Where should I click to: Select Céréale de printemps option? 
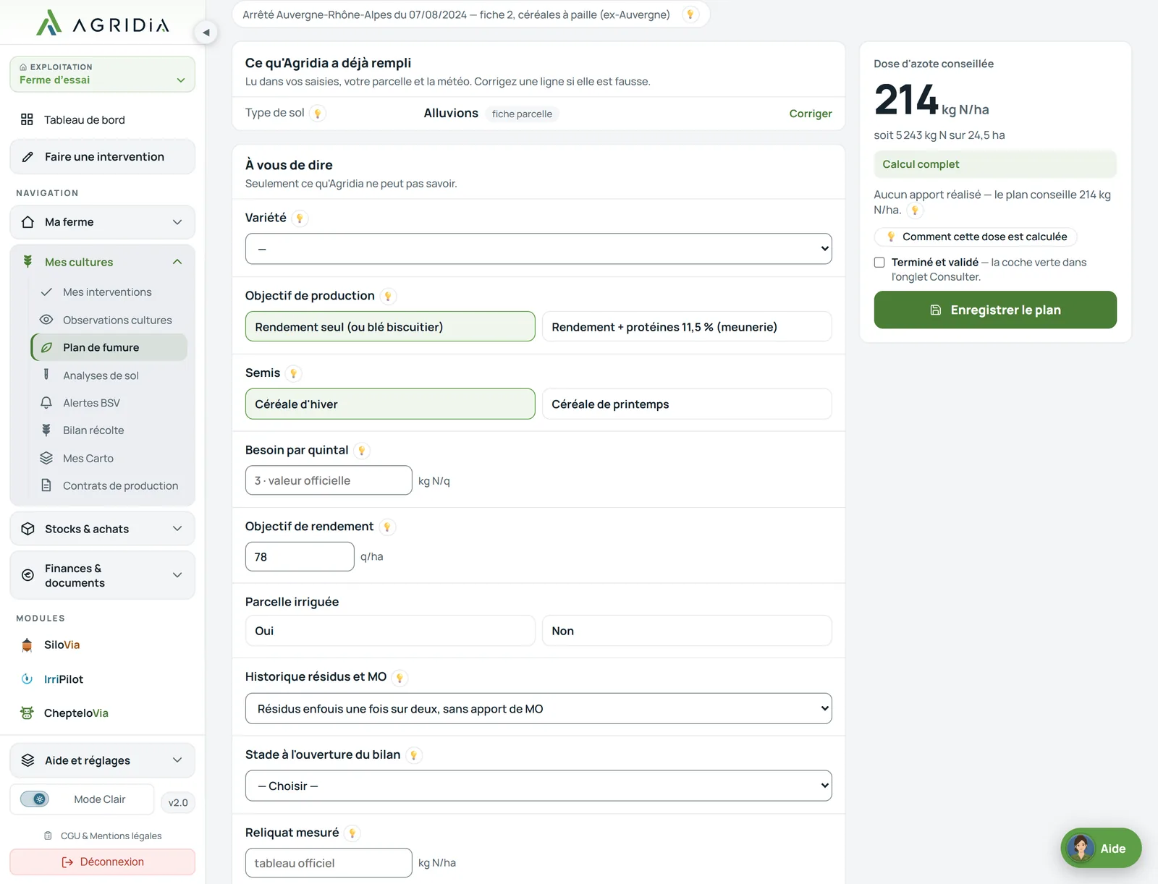pyautogui.click(x=687, y=404)
